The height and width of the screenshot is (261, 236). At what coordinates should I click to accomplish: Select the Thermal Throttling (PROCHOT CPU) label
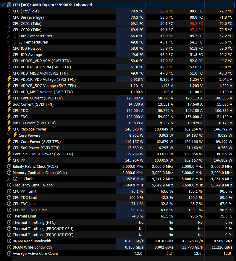click(43, 228)
